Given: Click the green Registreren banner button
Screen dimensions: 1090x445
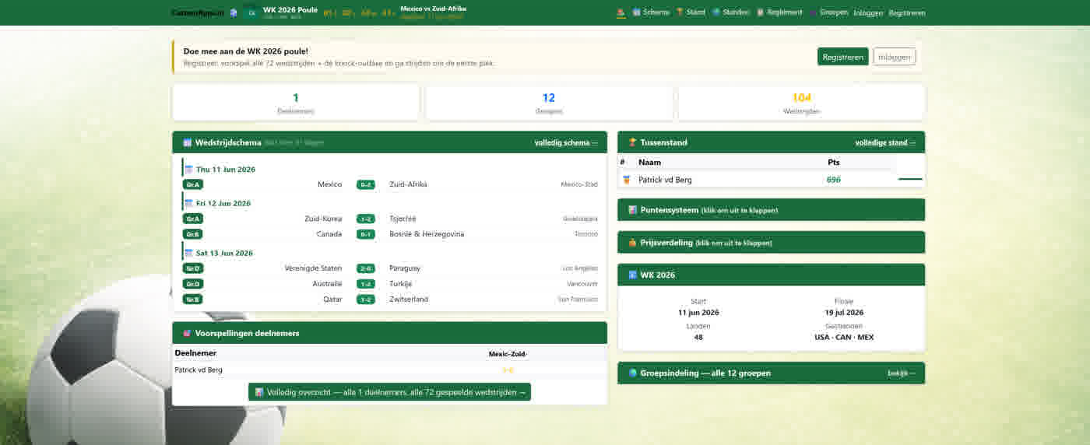Looking at the screenshot, I should click(x=842, y=57).
